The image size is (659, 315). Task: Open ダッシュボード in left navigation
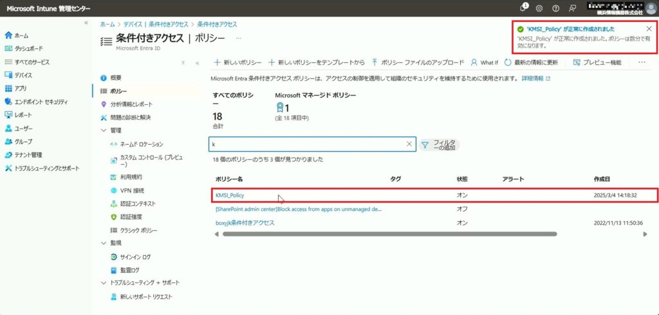[x=24, y=49]
